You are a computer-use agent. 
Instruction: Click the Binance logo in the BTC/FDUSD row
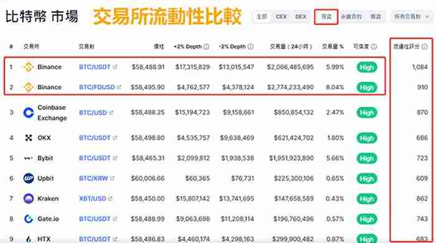tap(29, 87)
